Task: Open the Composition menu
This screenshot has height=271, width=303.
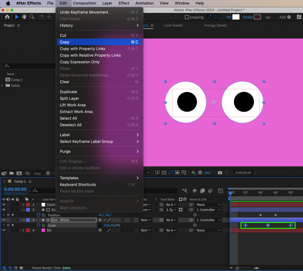Action: [x=85, y=3]
